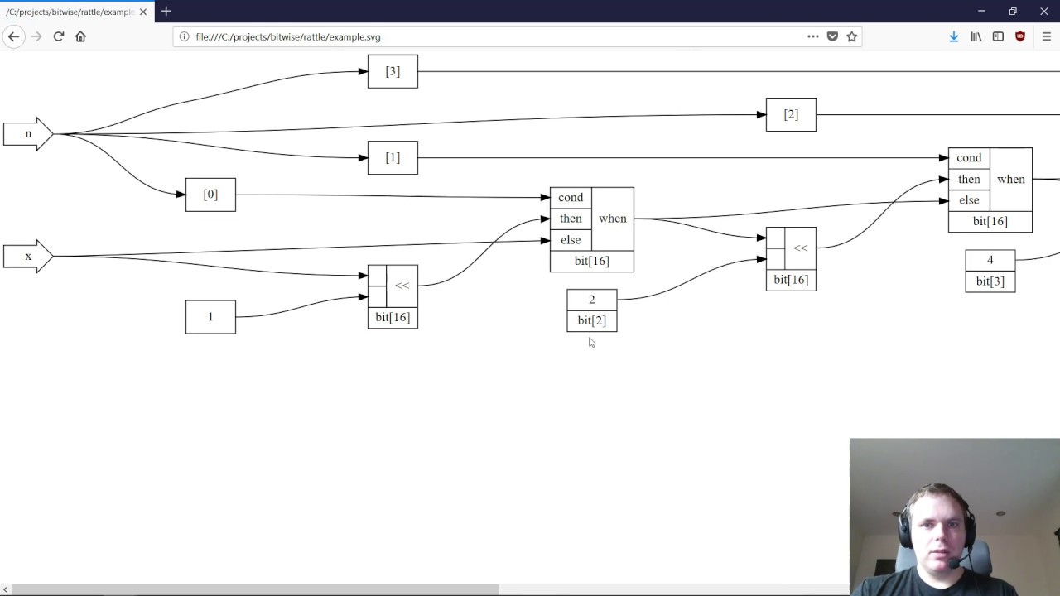Click the left scroll arrow
This screenshot has width=1060, height=596.
(x=5, y=589)
